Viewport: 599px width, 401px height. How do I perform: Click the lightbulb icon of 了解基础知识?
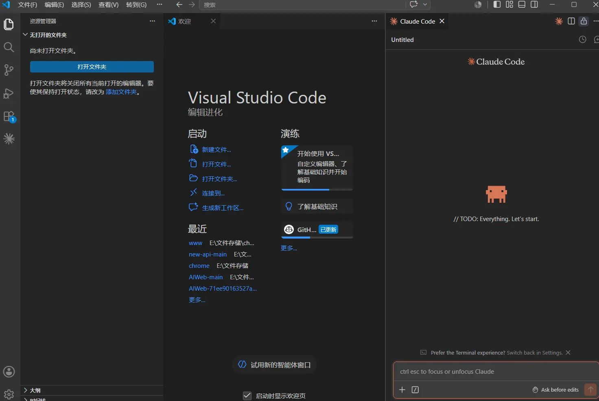(x=289, y=206)
